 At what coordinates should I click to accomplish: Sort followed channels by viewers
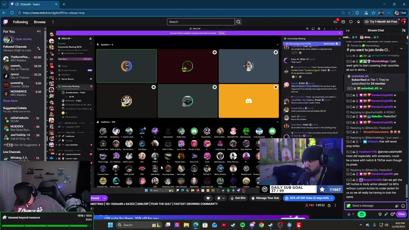tap(39, 49)
